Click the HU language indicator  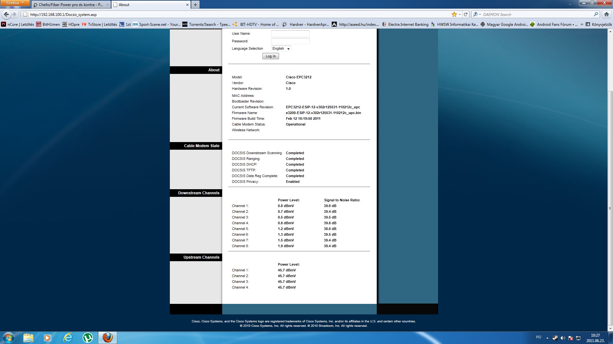point(539,337)
